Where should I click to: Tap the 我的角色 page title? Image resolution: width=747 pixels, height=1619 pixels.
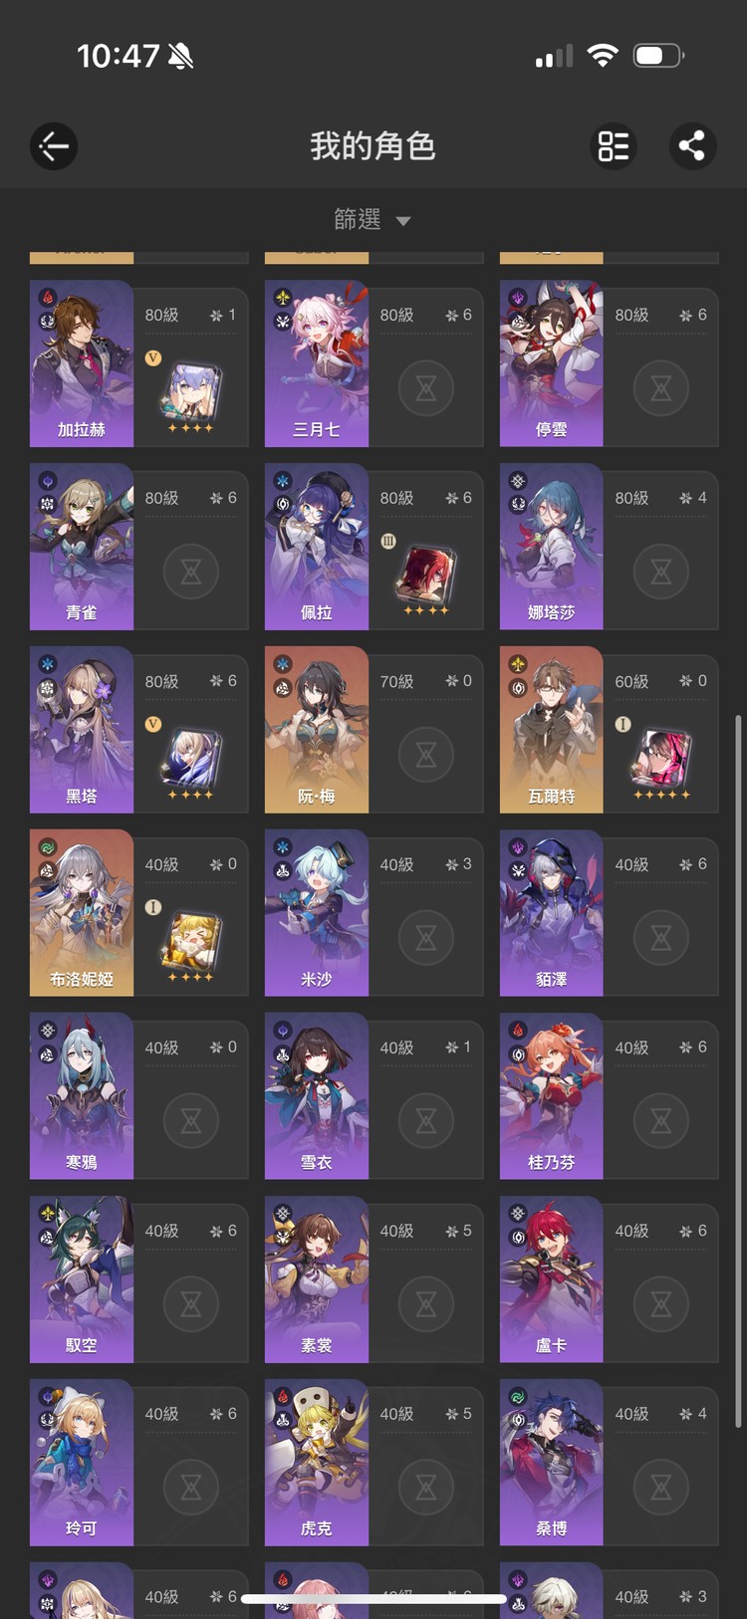point(373,146)
